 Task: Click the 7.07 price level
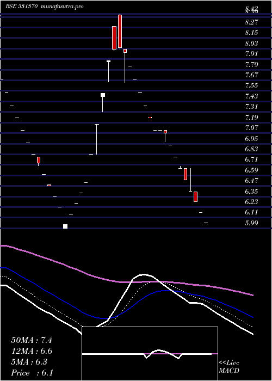(251, 128)
